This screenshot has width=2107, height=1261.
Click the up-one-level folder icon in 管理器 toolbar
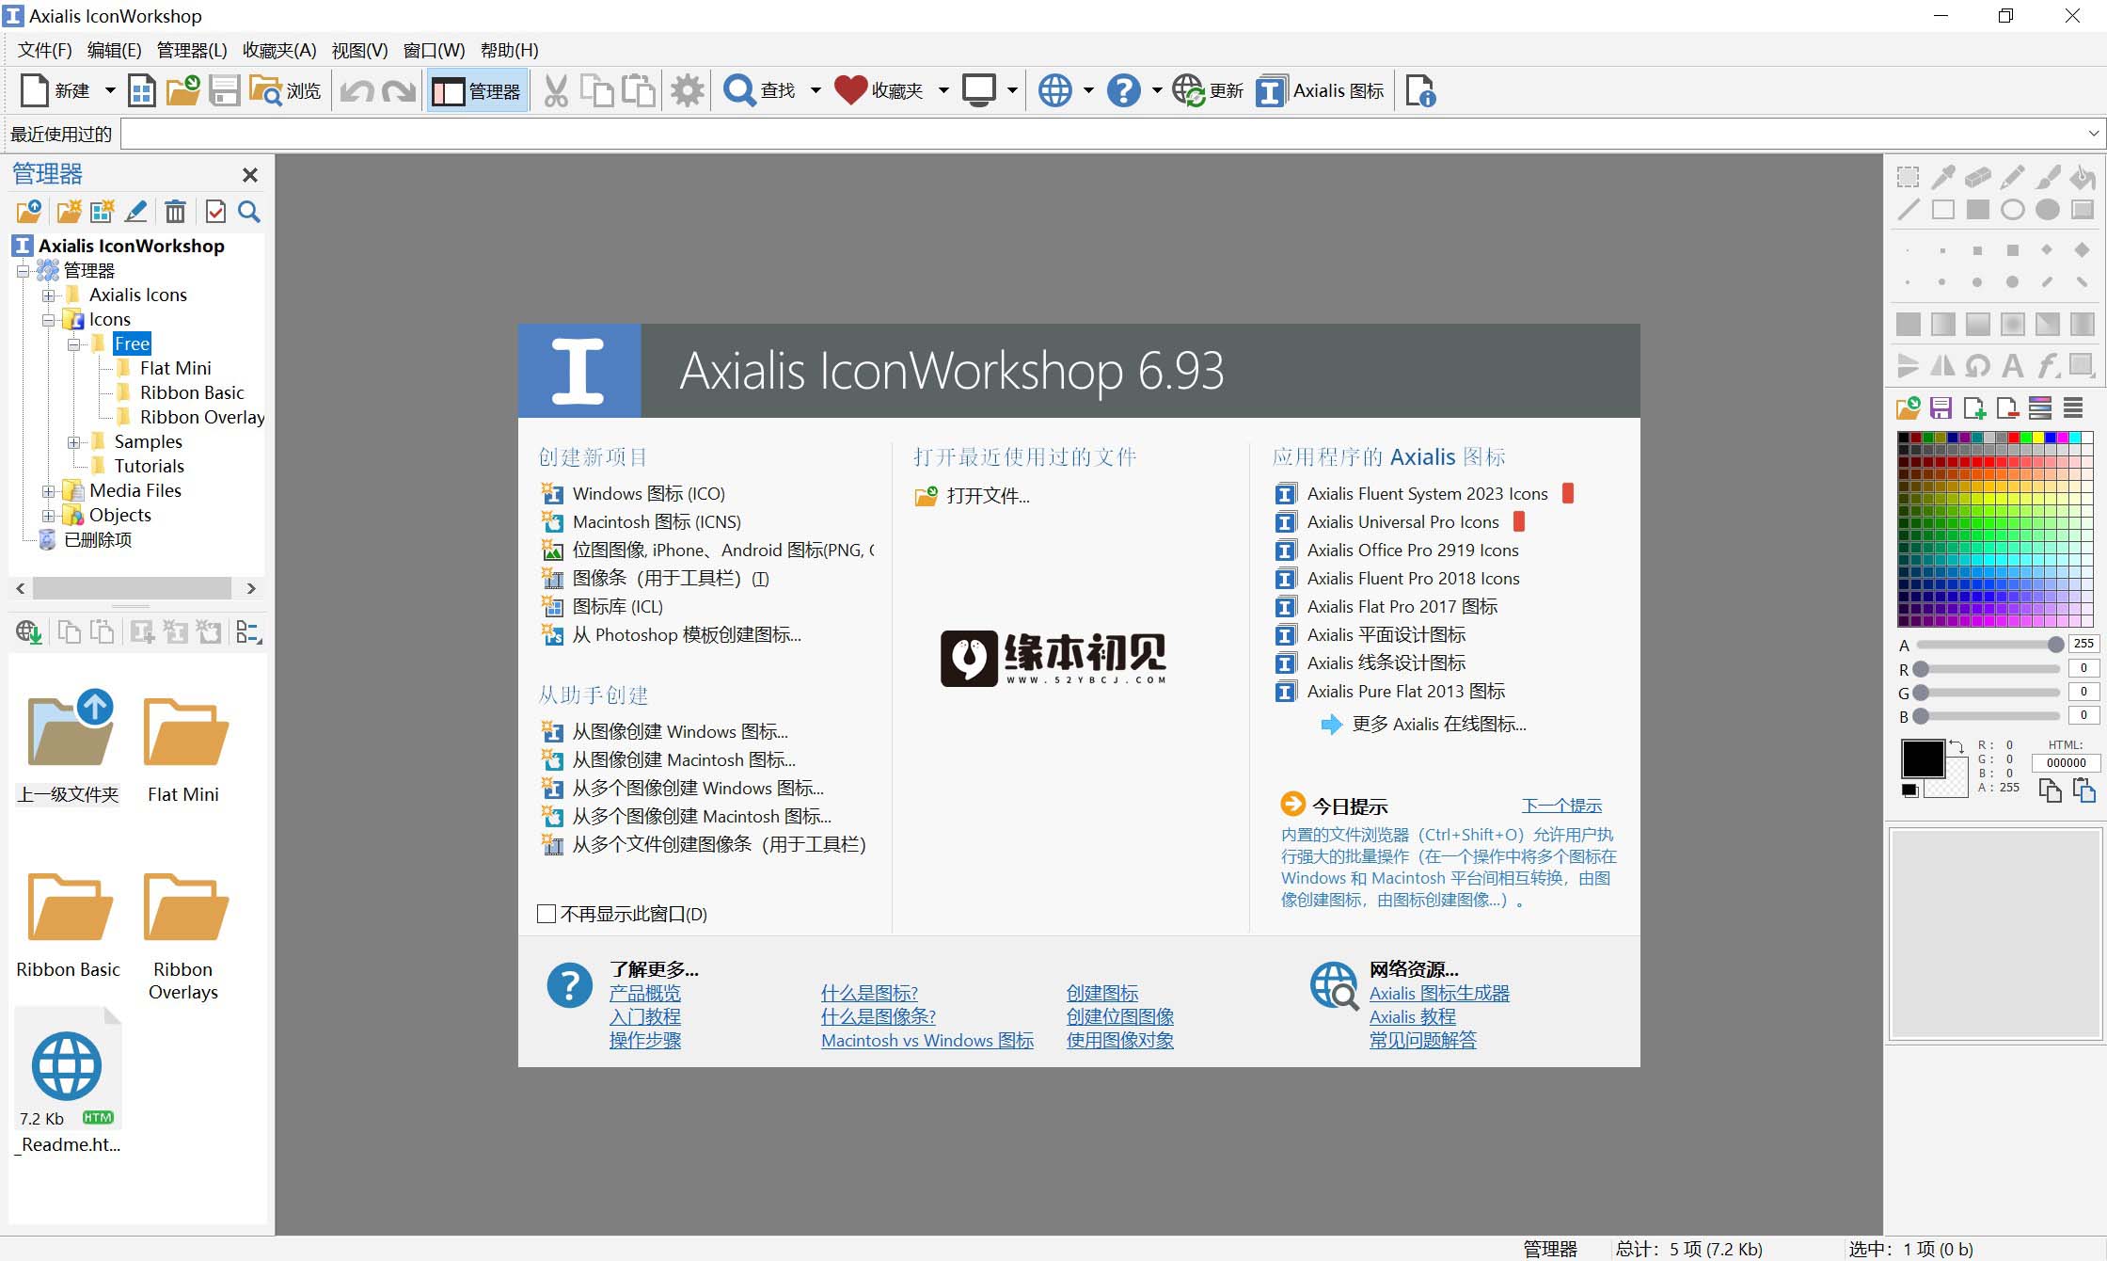pyautogui.click(x=29, y=211)
